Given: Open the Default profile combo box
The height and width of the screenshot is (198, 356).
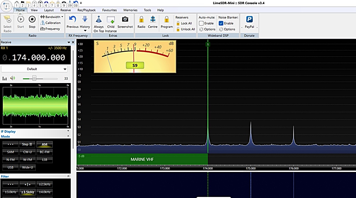Looking at the screenshot, I should coord(34,69).
